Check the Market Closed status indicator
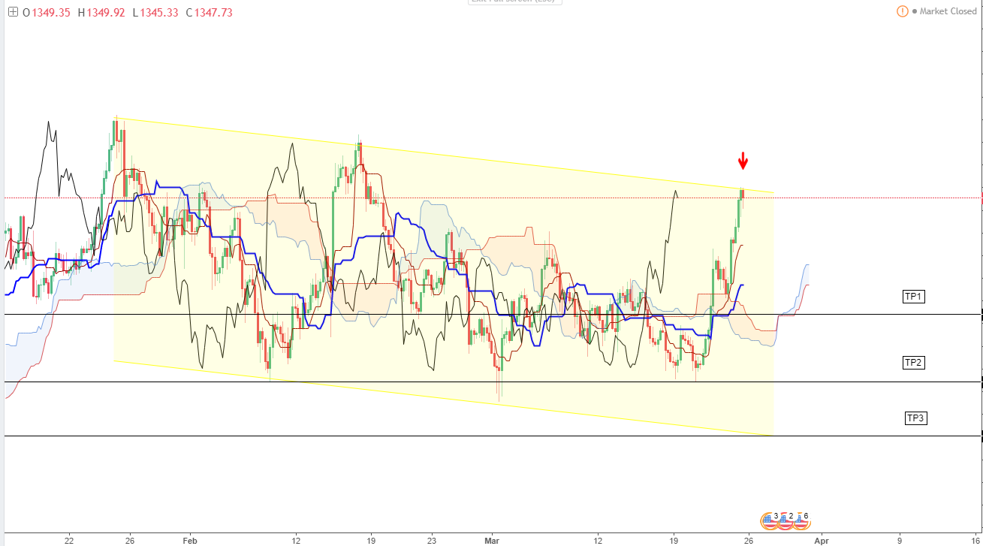 [944, 11]
